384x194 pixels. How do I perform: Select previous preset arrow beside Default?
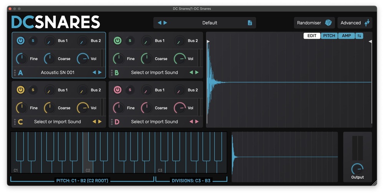click(160, 23)
